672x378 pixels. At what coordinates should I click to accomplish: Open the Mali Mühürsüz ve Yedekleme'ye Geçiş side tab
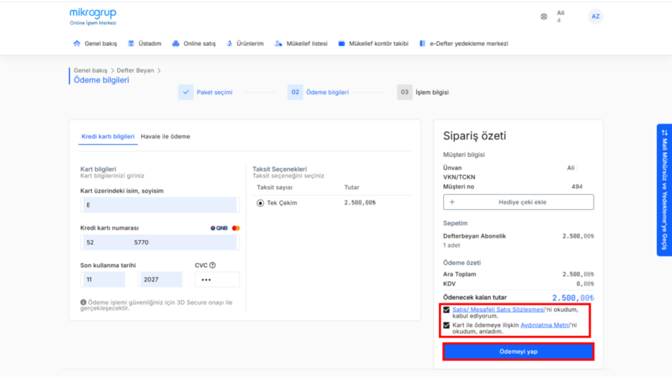pos(664,190)
